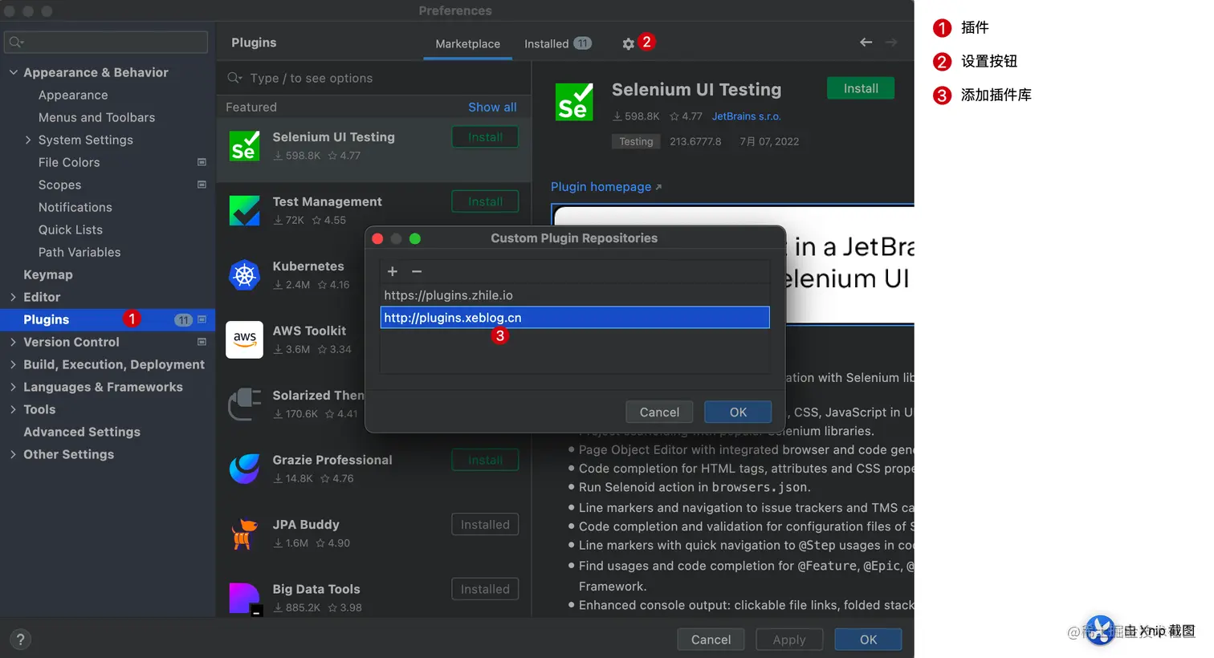Open Notifications settings page
The width and height of the screenshot is (1214, 658).
(75, 207)
